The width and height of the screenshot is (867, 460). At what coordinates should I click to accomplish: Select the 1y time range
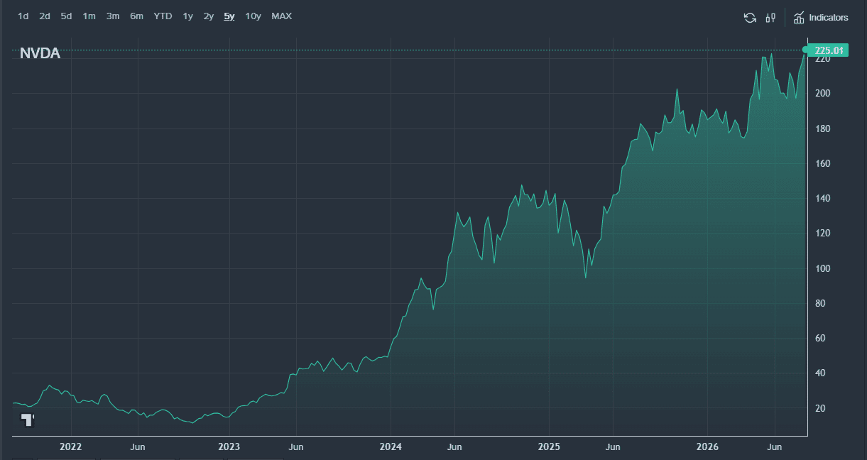[187, 16]
